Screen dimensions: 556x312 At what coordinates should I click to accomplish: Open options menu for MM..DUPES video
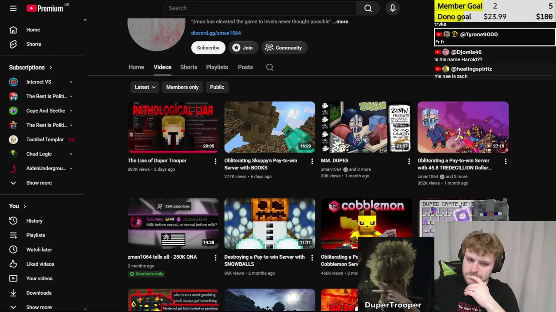pos(409,161)
